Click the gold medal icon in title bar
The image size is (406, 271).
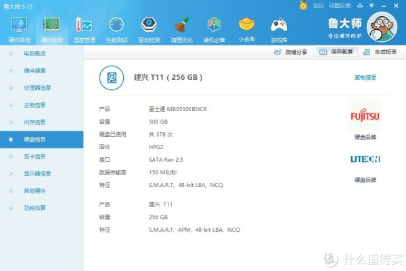(x=303, y=5)
